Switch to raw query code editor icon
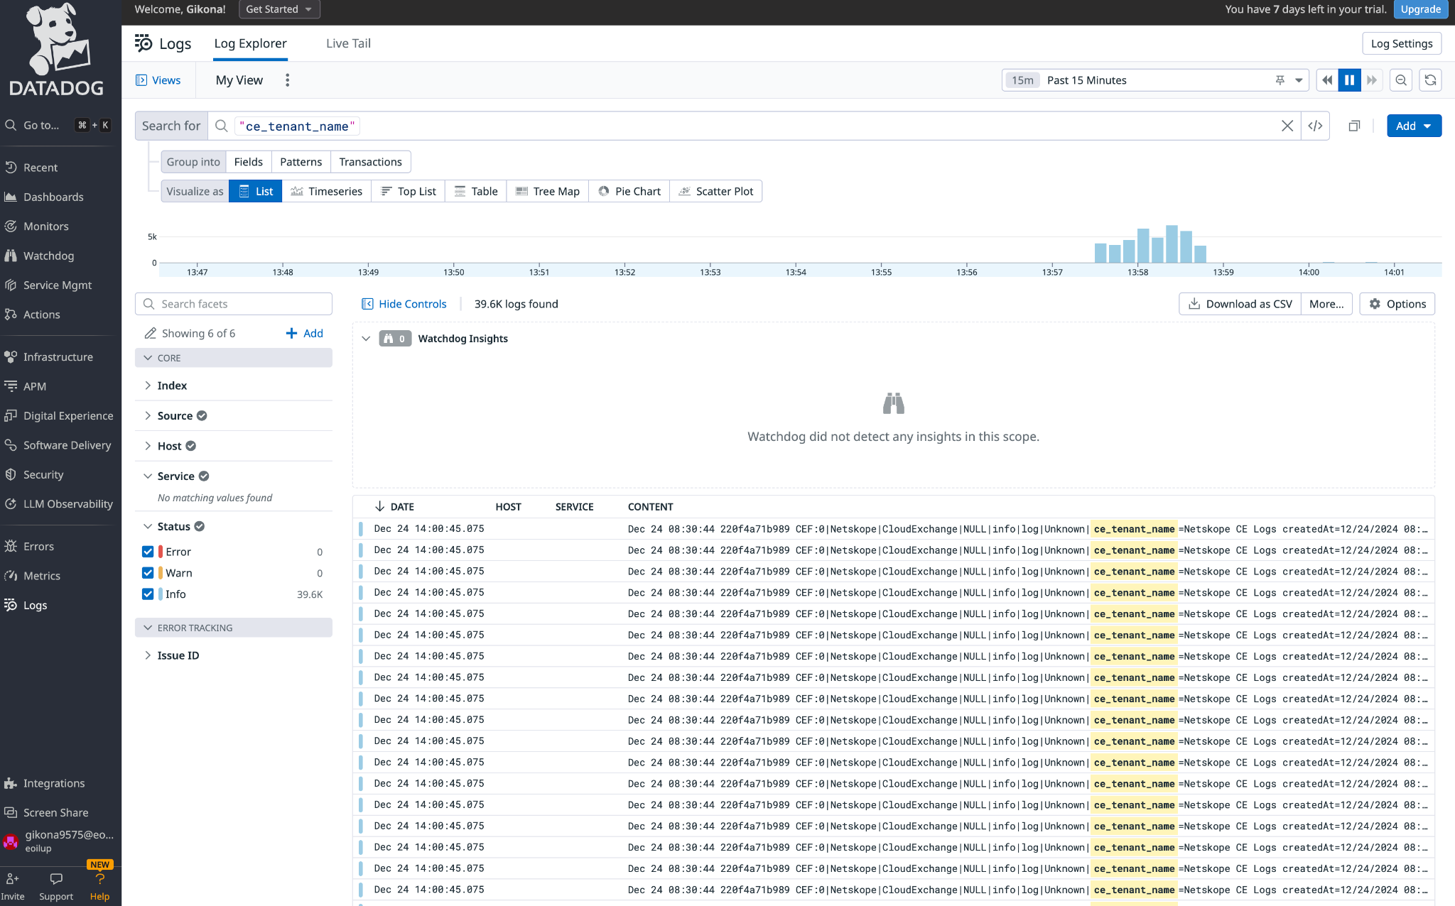The width and height of the screenshot is (1455, 906). (1316, 126)
